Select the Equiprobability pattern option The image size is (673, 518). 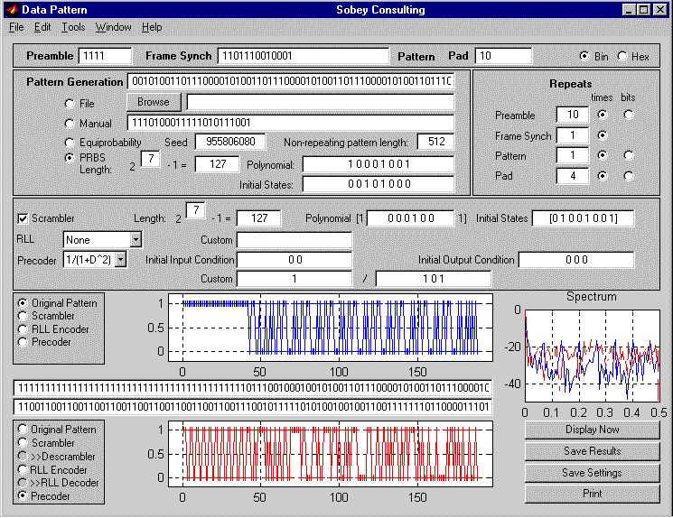[x=69, y=143]
